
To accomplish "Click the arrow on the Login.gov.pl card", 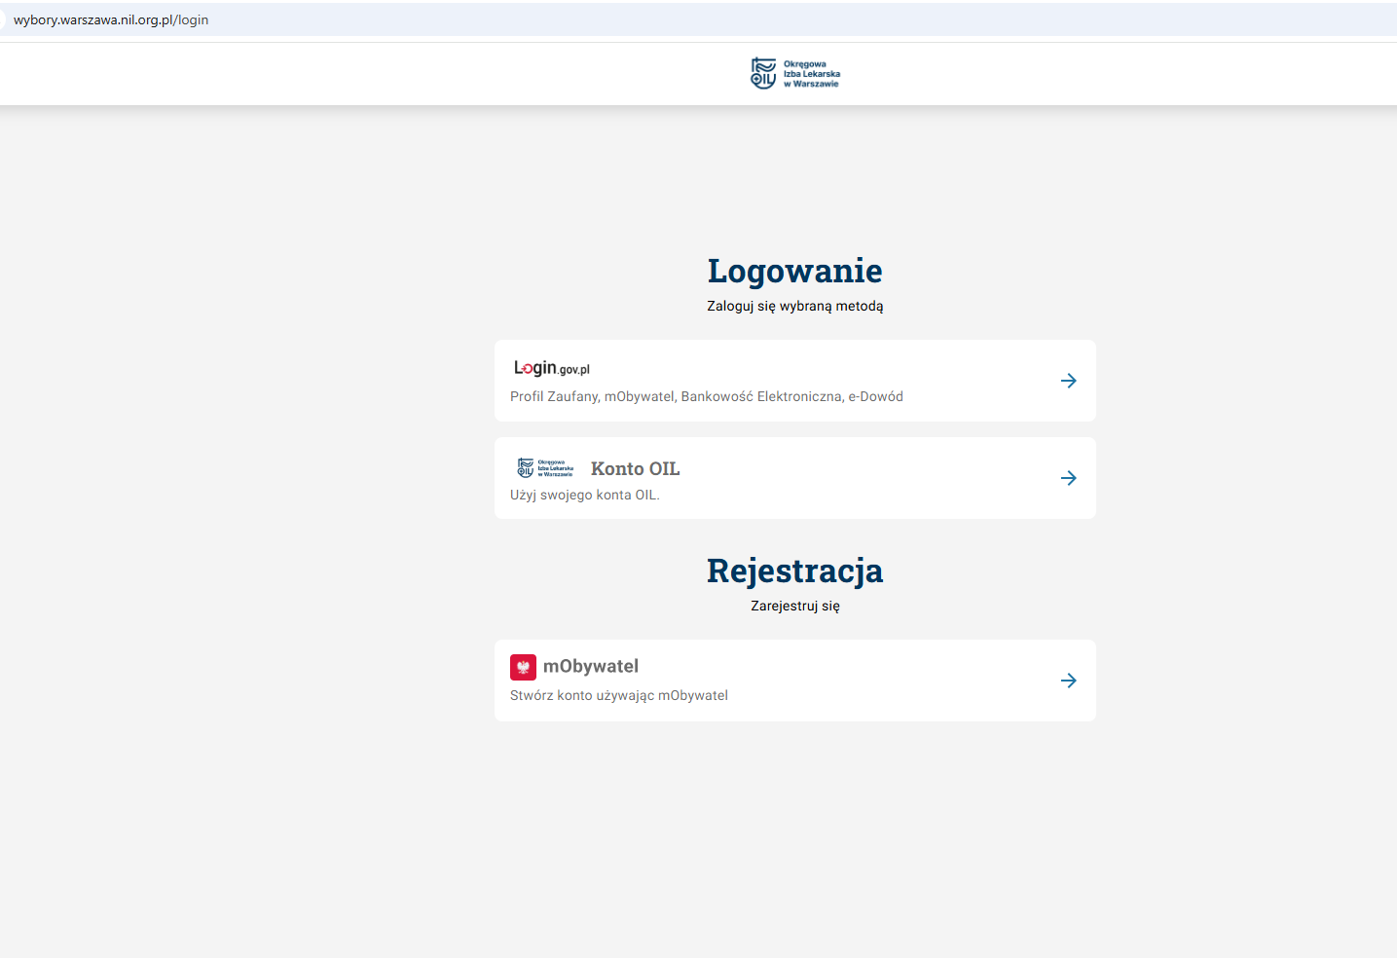I will click(x=1068, y=381).
